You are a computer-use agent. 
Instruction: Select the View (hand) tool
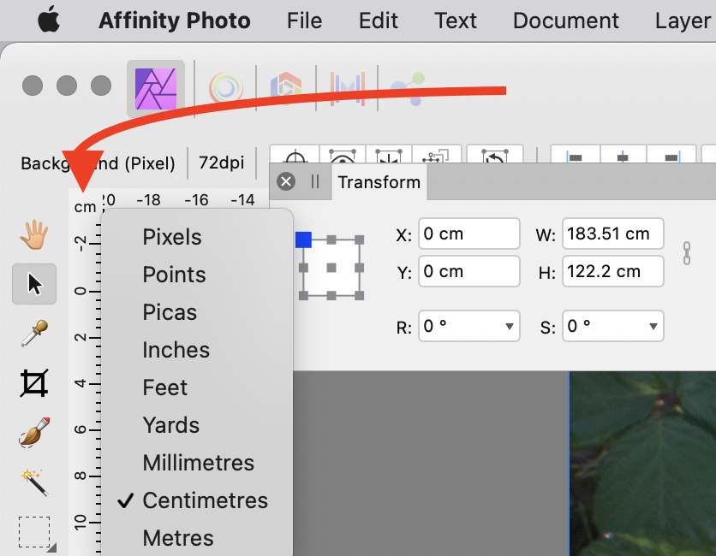coord(33,232)
